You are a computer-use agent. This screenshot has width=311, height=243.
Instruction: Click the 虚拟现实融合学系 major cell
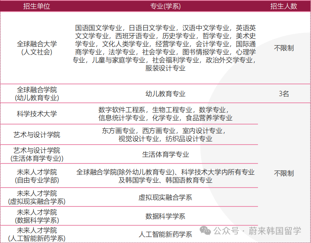pos(166,197)
